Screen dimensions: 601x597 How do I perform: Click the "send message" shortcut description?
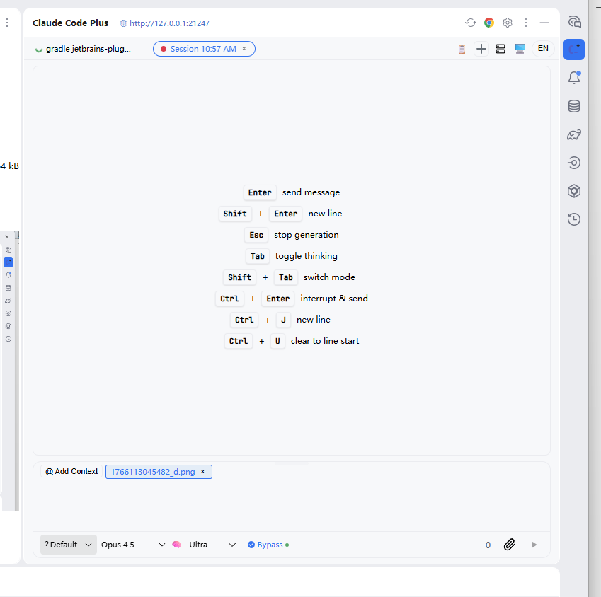point(311,192)
